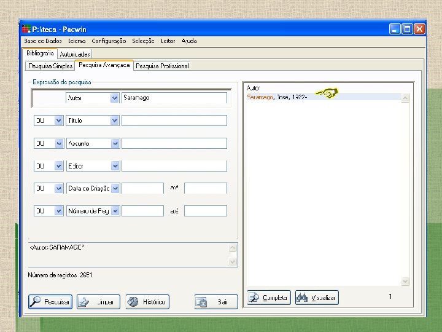Image resolution: width=442 pixels, height=332 pixels.
Task: Open the Leitor menu
Action: 168,41
